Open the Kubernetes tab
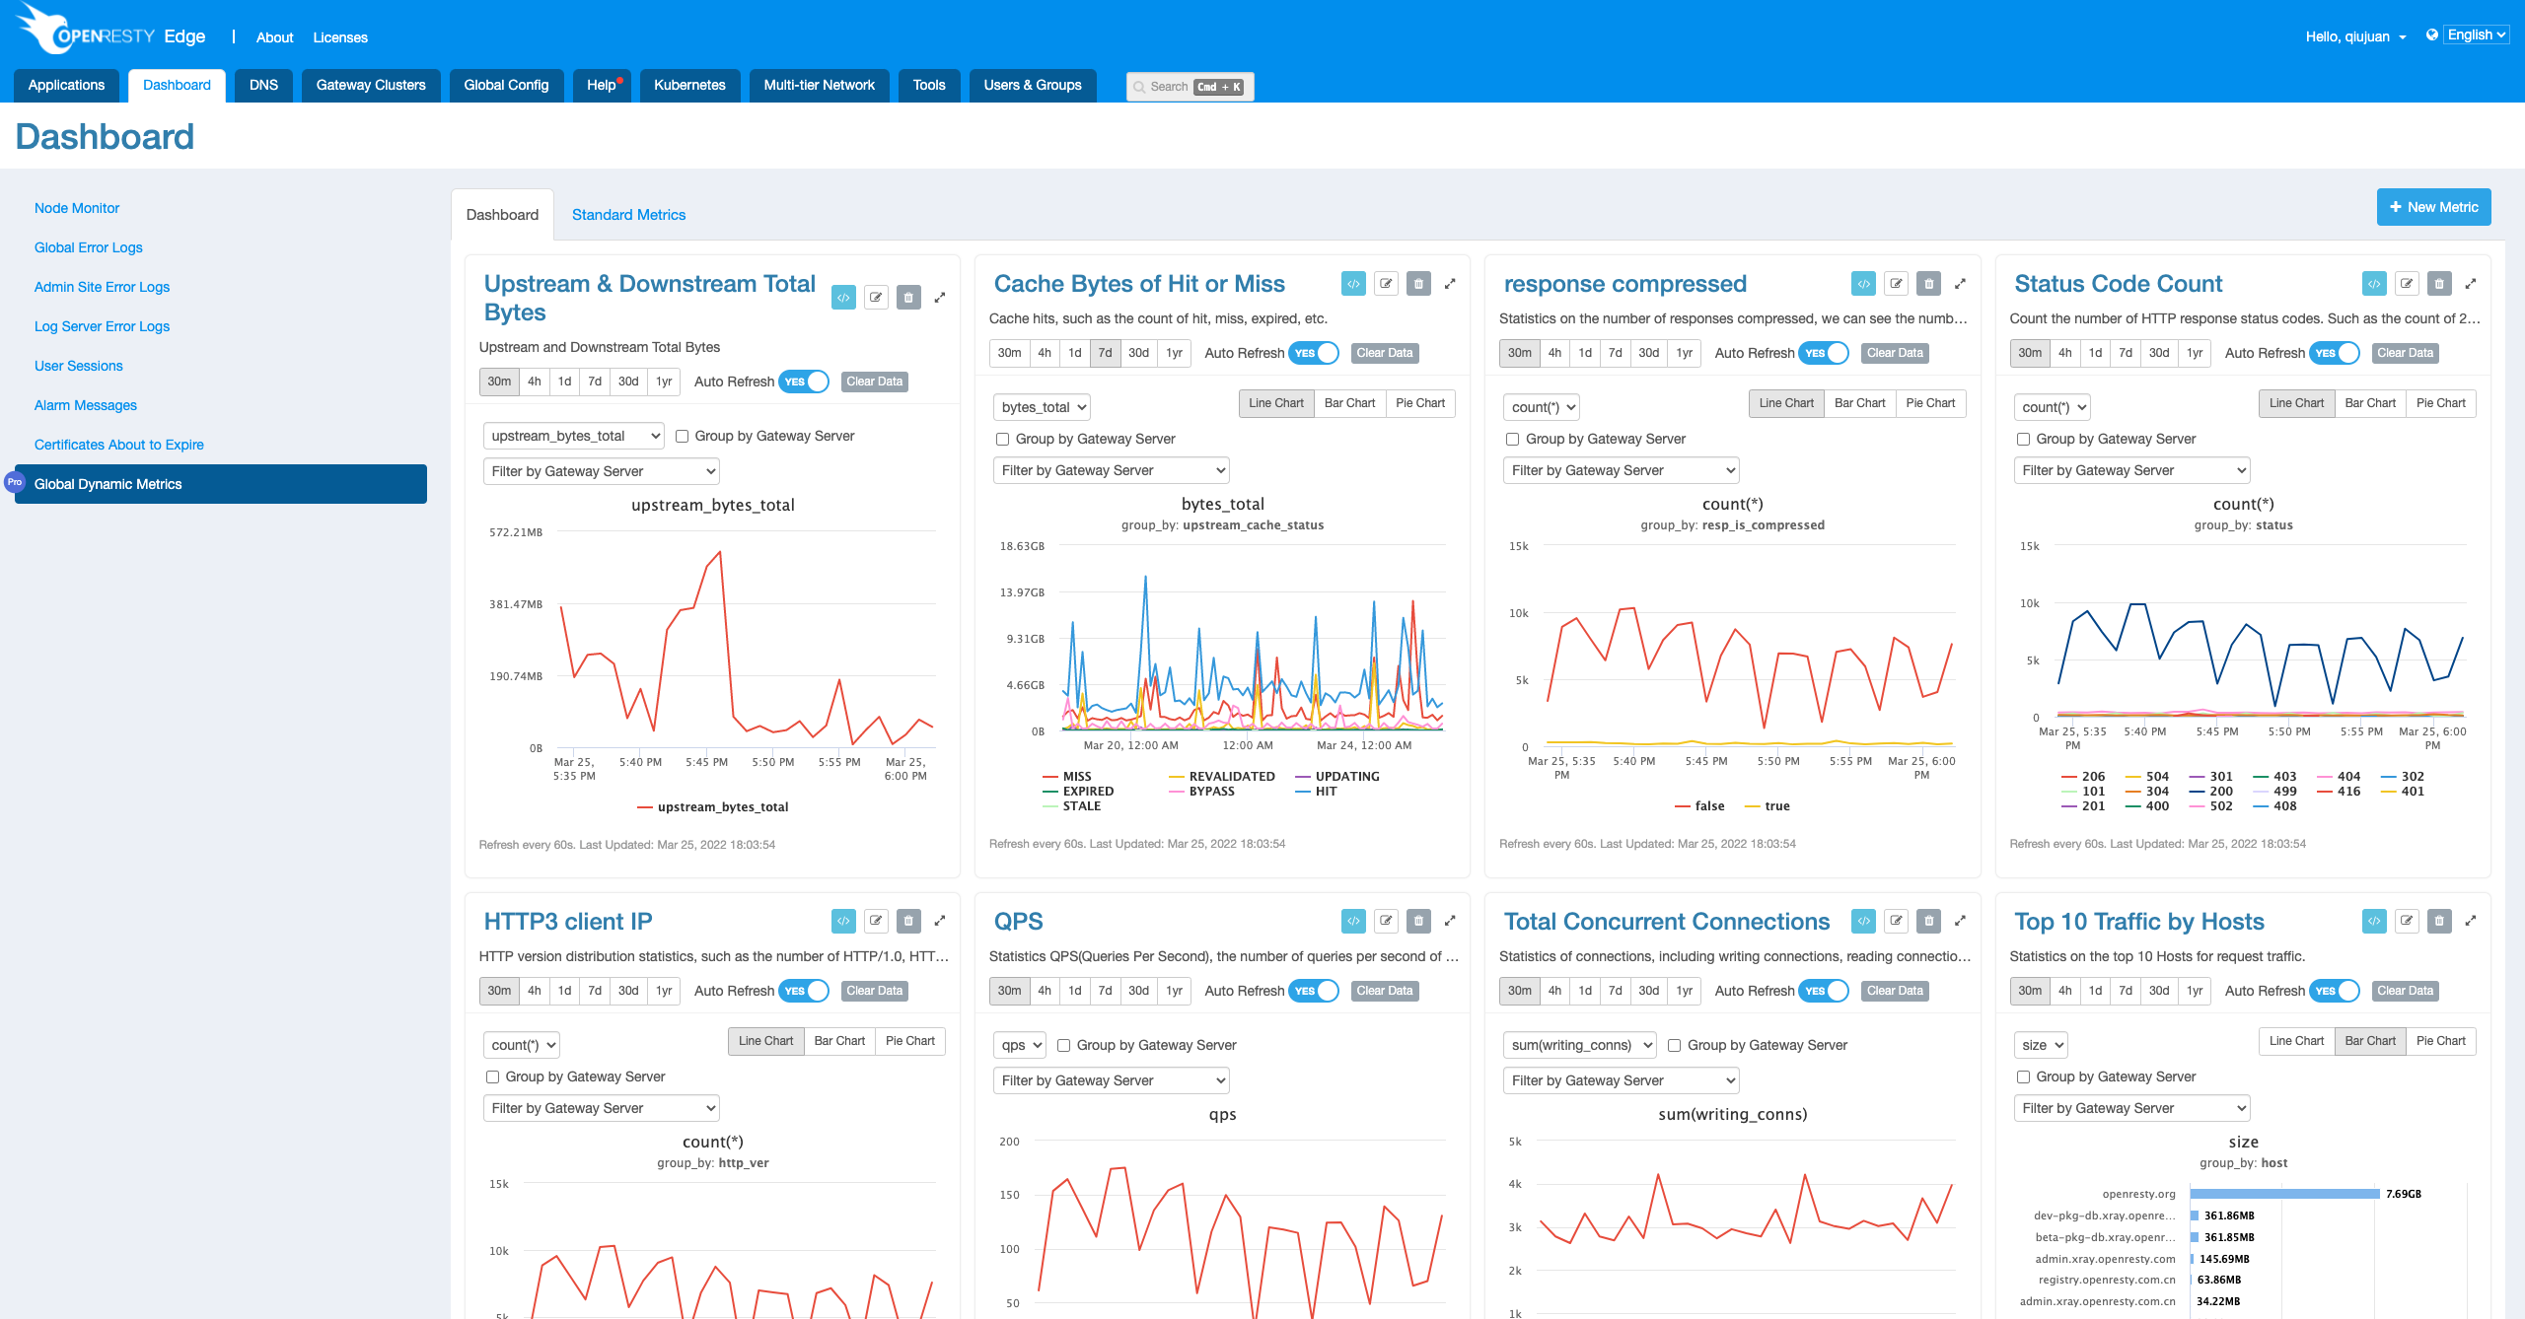This screenshot has width=2525, height=1319. (689, 85)
